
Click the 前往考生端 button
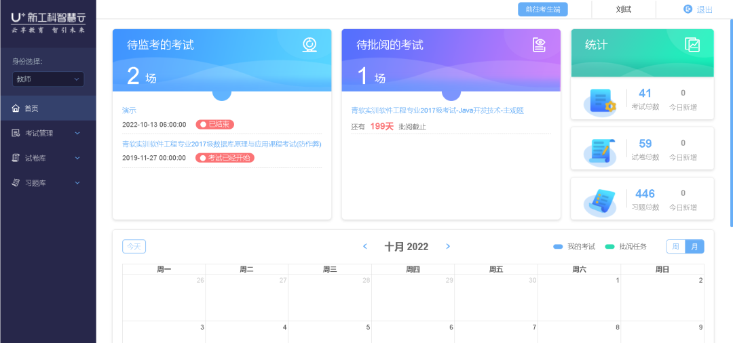coord(543,9)
